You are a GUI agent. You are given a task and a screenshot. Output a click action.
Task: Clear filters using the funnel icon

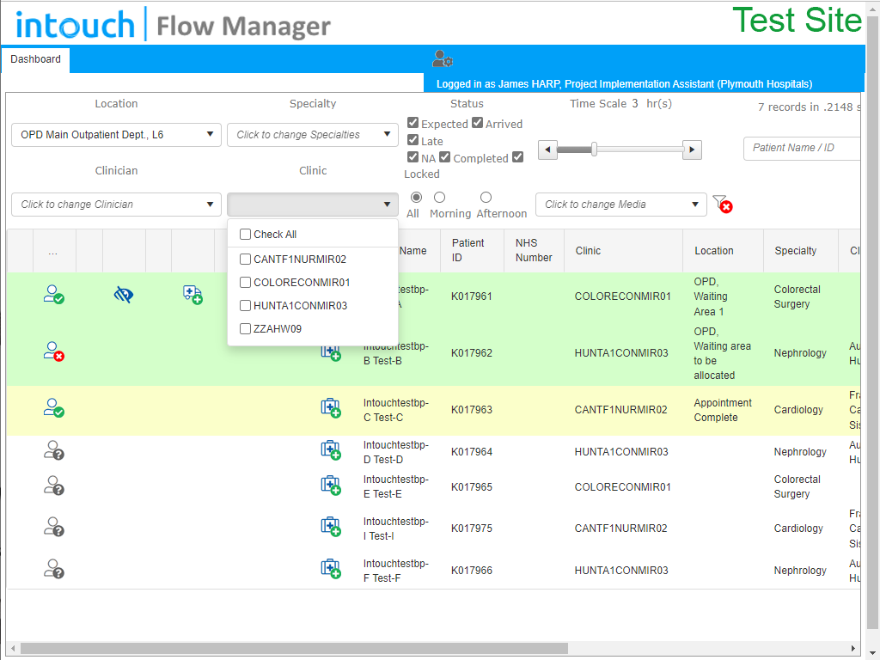click(x=722, y=204)
